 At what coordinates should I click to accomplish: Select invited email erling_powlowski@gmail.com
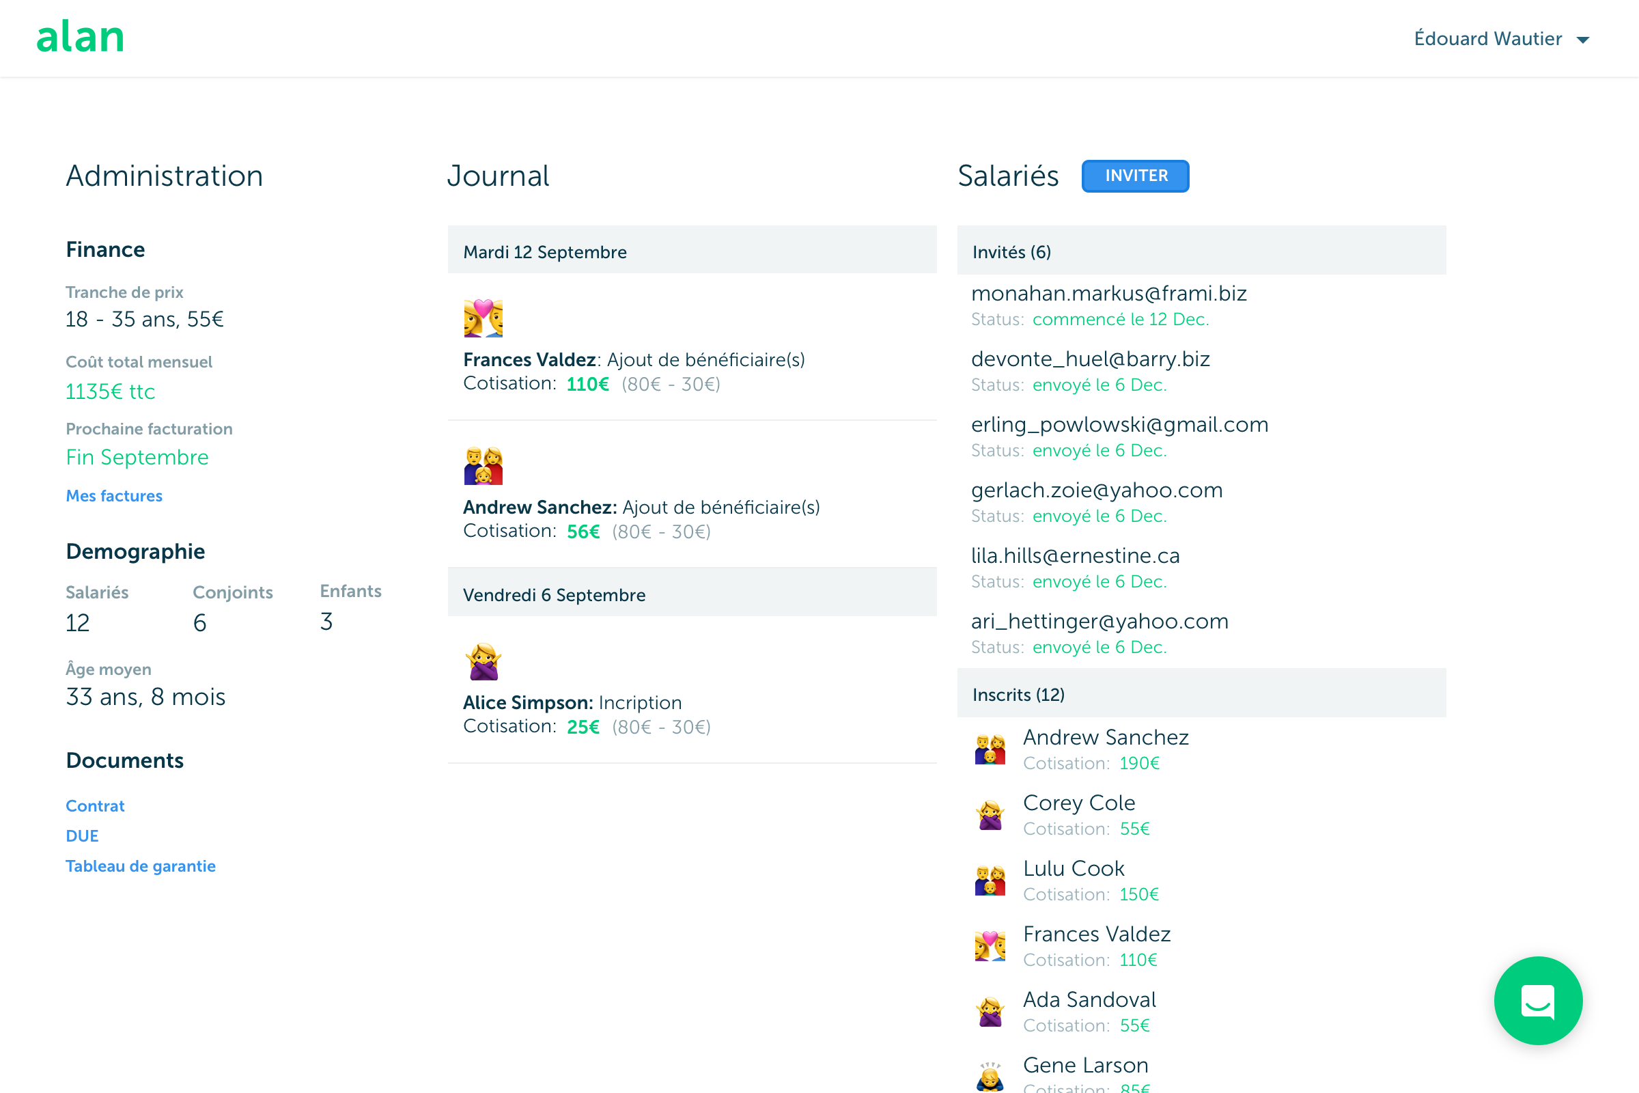pyautogui.click(x=1119, y=424)
